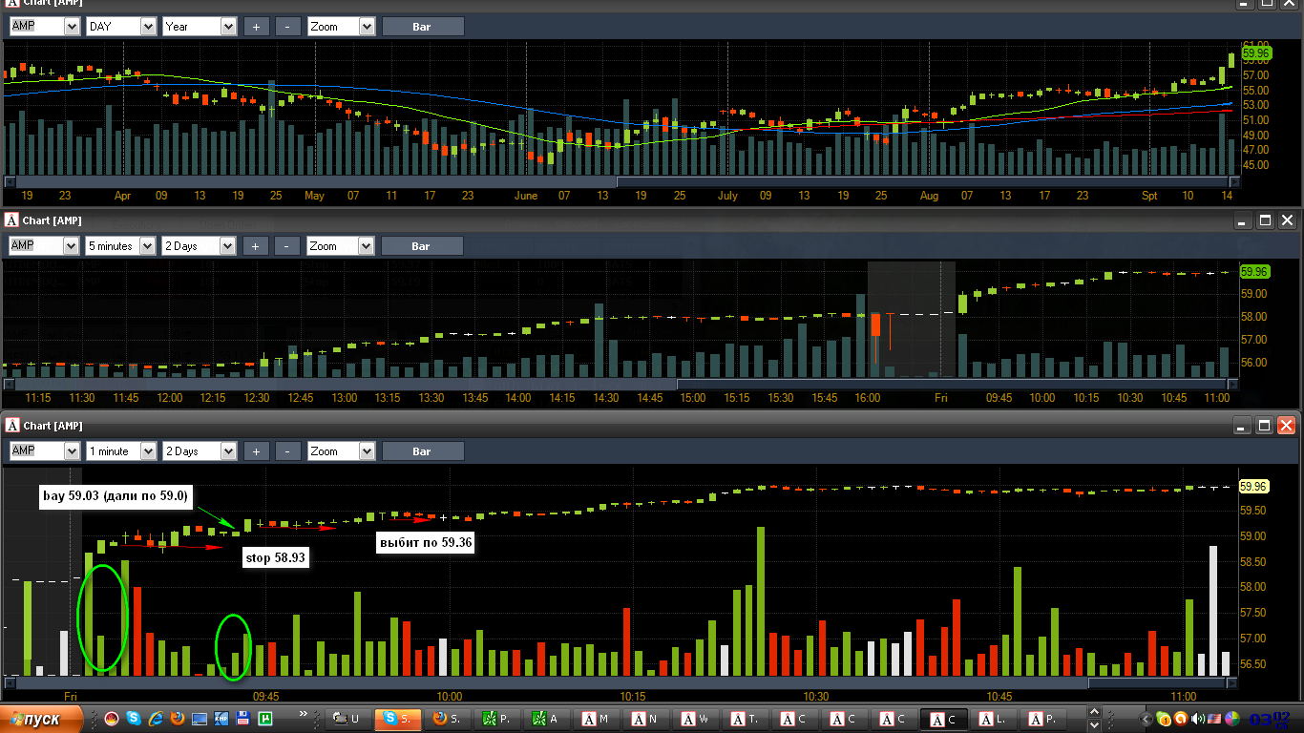Click the volume speaker tray icon
This screenshot has height=733, width=1304.
point(1197,719)
